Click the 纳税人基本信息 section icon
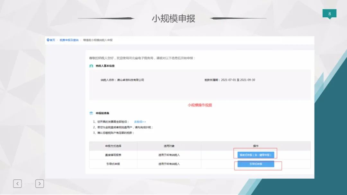 point(91,66)
